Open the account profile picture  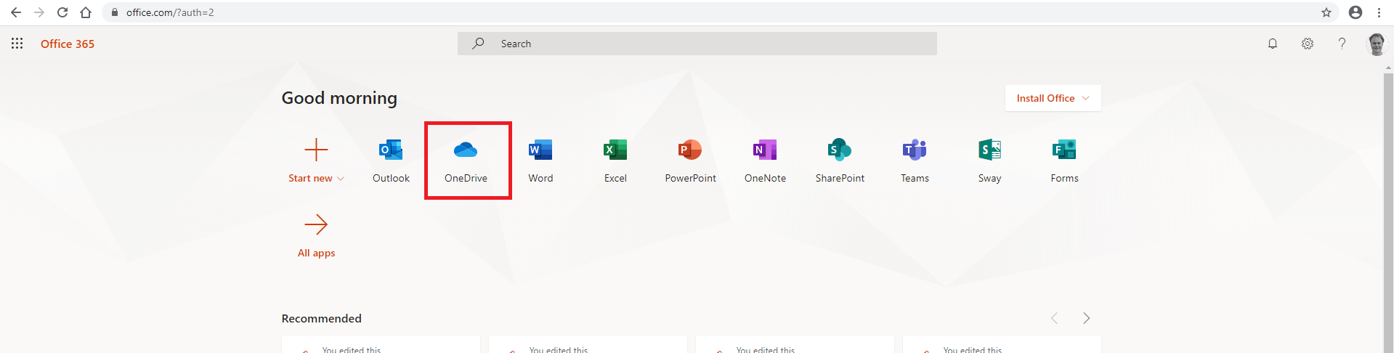[x=1377, y=44]
